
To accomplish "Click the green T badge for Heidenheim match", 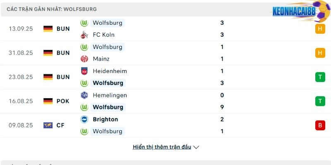I will click(x=320, y=77).
